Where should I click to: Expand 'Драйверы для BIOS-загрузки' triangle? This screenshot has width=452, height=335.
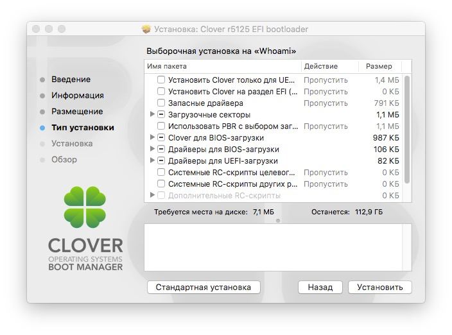point(153,149)
